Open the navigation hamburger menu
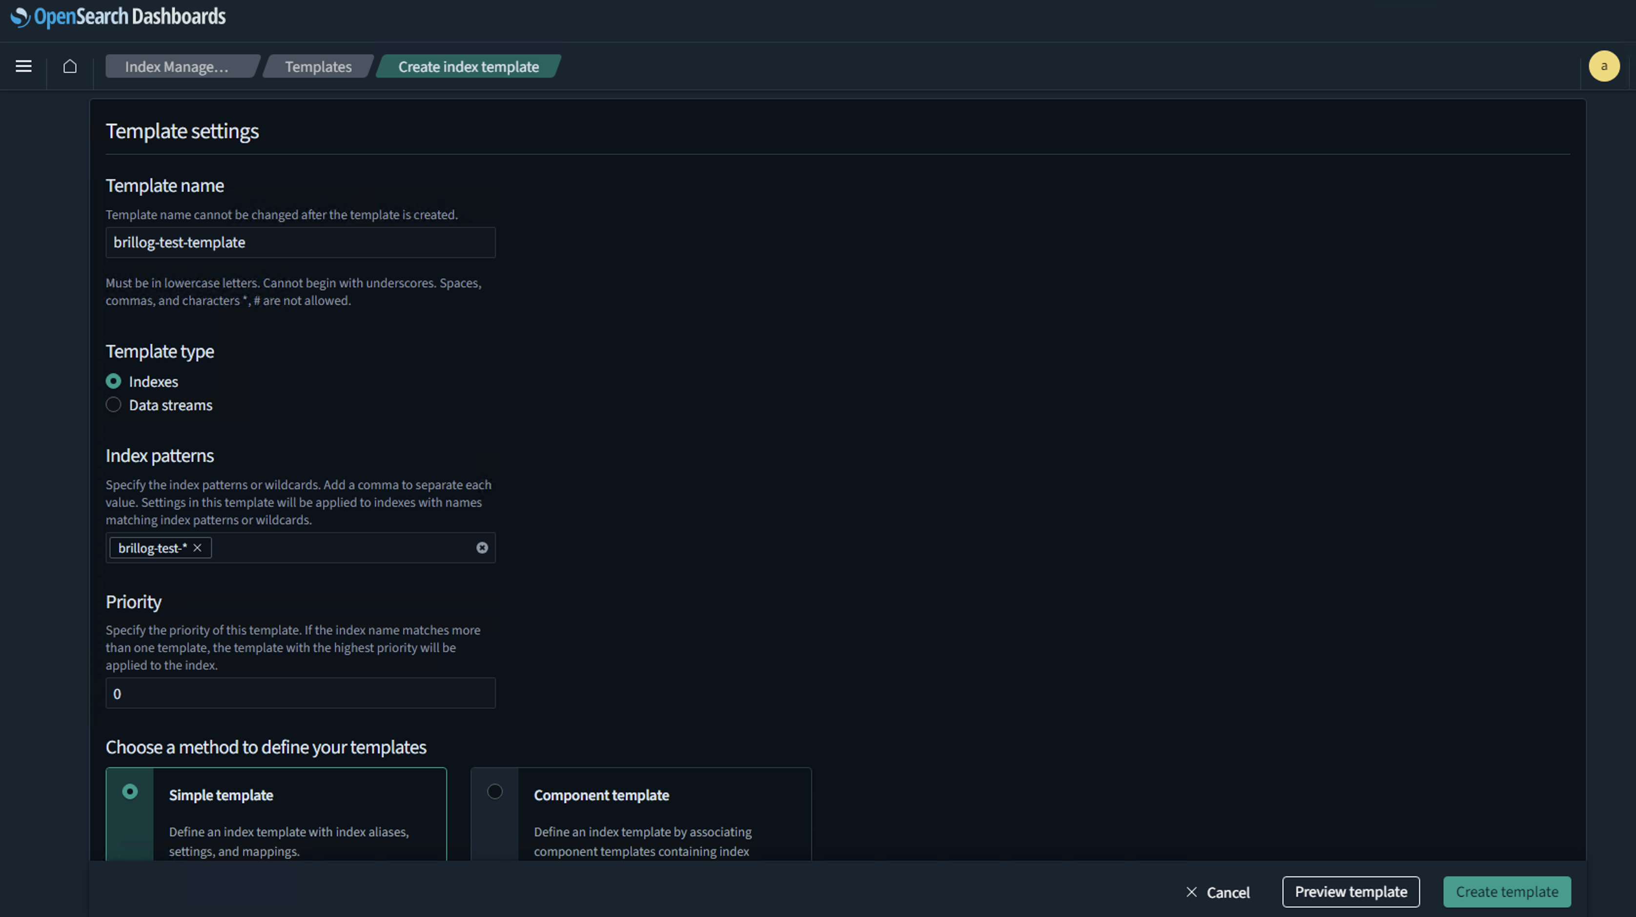 (x=23, y=66)
